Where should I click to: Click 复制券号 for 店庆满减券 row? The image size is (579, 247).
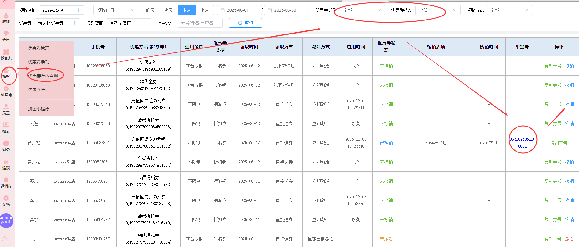coord(553,239)
